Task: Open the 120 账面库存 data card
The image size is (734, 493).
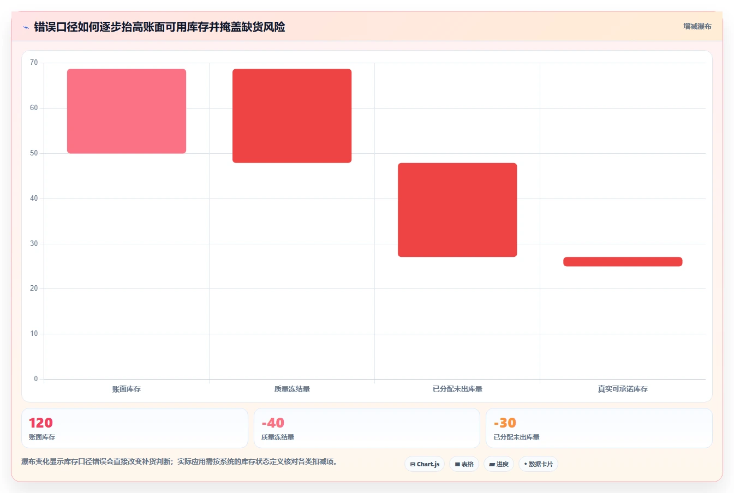Action: [x=135, y=428]
